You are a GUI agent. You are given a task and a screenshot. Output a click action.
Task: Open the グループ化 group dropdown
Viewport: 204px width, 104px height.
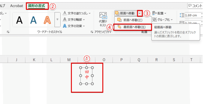click(163, 20)
